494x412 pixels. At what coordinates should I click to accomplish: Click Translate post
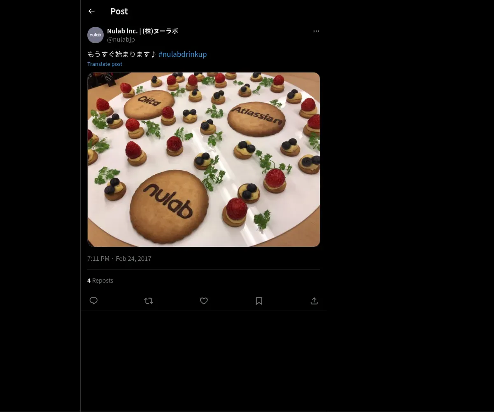click(105, 64)
